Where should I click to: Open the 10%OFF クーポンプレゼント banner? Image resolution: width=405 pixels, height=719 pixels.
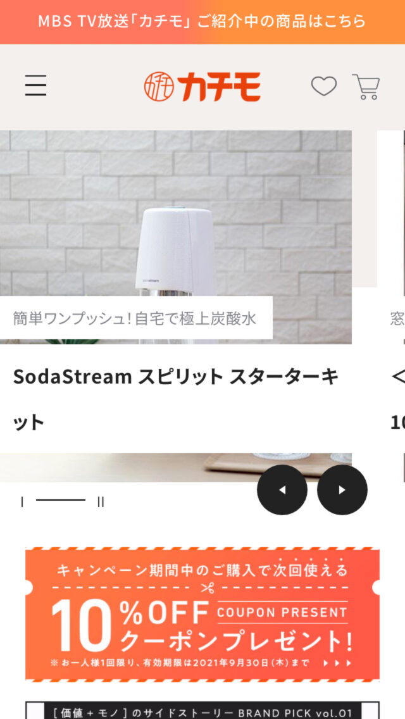point(202,614)
